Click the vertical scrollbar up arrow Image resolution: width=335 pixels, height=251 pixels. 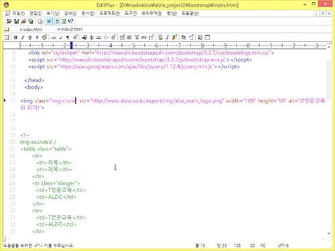329,47
